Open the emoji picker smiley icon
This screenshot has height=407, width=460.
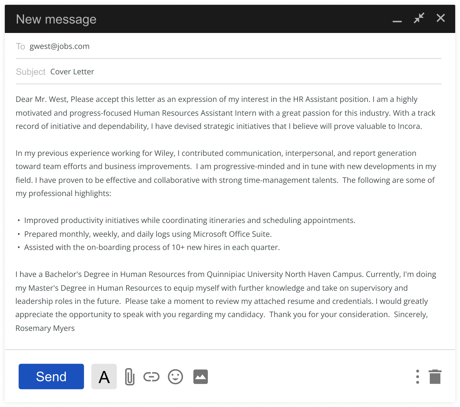[x=175, y=377]
